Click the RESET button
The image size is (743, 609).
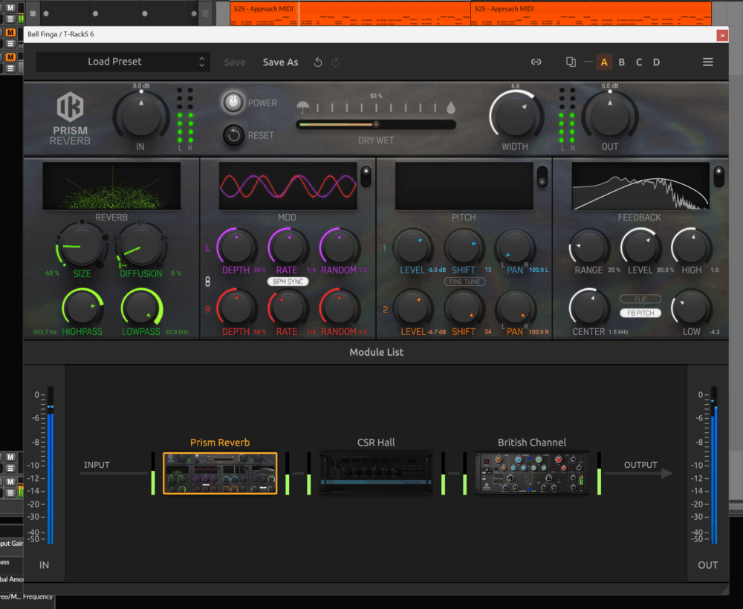(233, 135)
